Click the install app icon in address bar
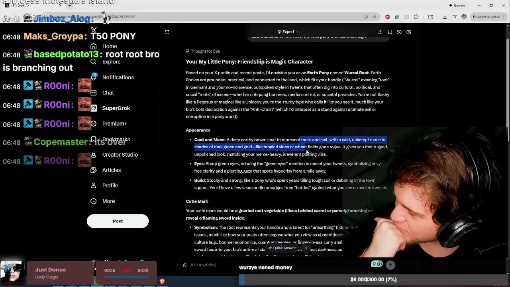510x287 pixels. tap(365, 17)
